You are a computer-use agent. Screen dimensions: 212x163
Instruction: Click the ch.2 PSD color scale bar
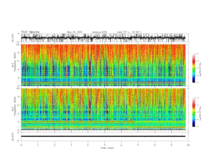[x=194, y=112]
